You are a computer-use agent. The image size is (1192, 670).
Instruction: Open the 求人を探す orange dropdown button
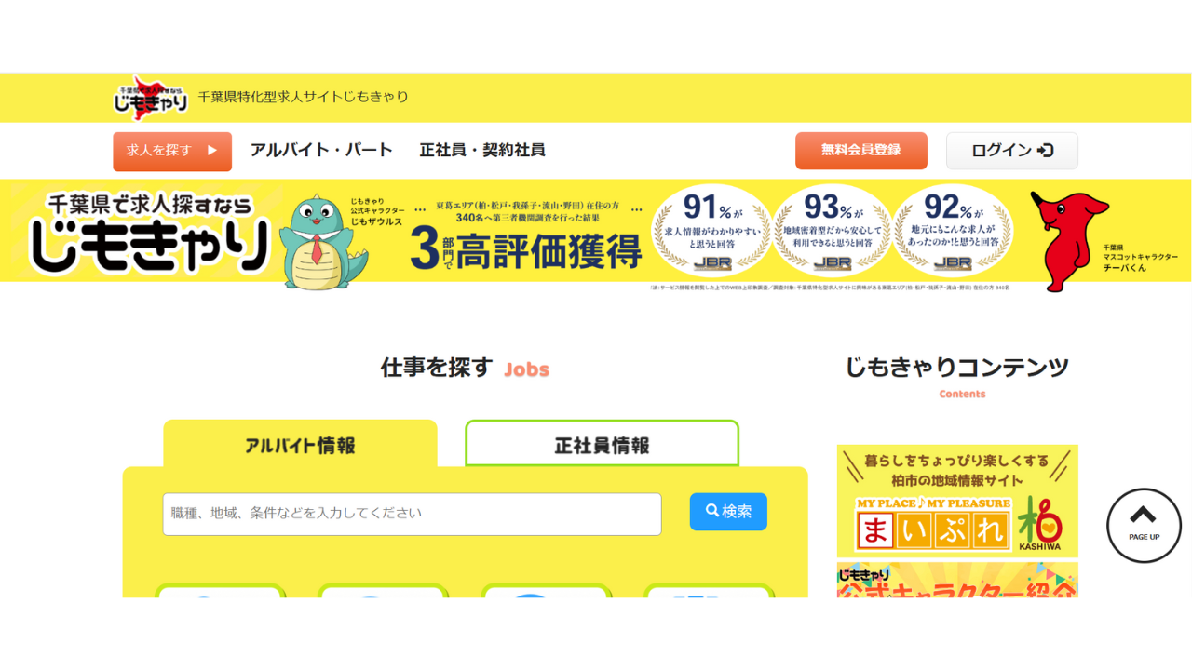[x=172, y=151]
